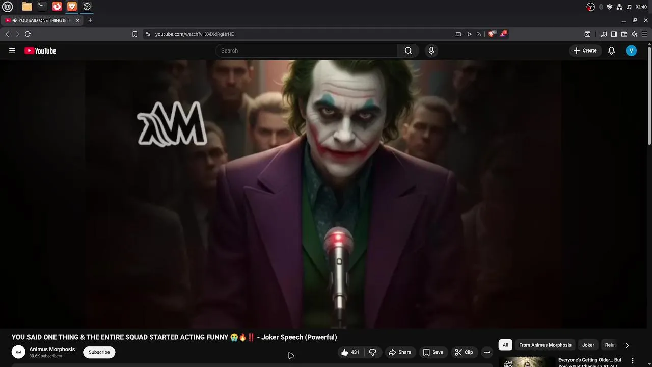Launch the Files folder from panel
Image resolution: width=652 pixels, height=367 pixels.
click(x=27, y=7)
